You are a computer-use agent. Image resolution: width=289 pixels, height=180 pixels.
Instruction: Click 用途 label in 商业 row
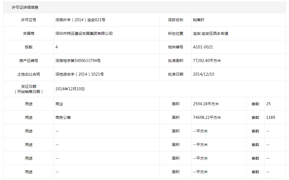(29, 104)
